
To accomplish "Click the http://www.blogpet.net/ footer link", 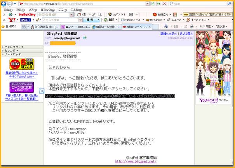I will pos(136,161).
